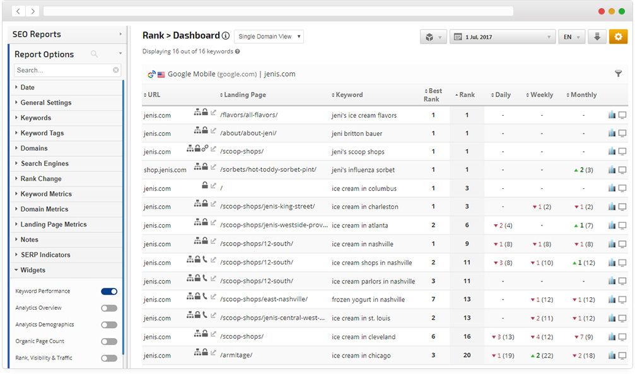
Task: Sort the table by Keyword column header
Action: click(349, 95)
